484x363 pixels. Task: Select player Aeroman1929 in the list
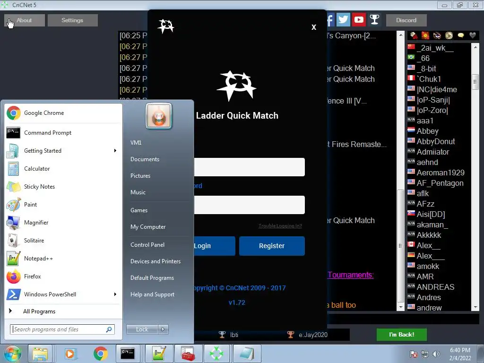tap(440, 173)
